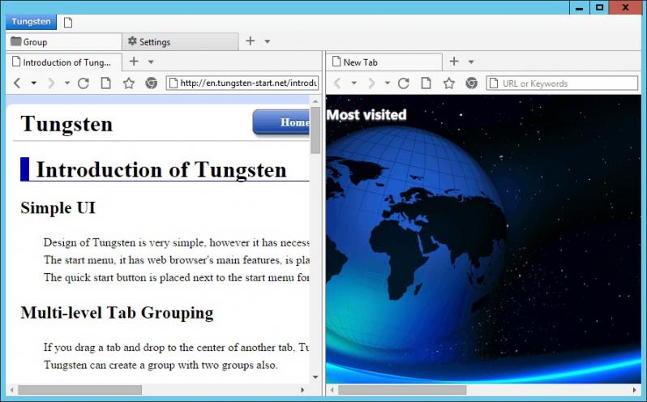Add a new tab in the left pane

[x=134, y=62]
